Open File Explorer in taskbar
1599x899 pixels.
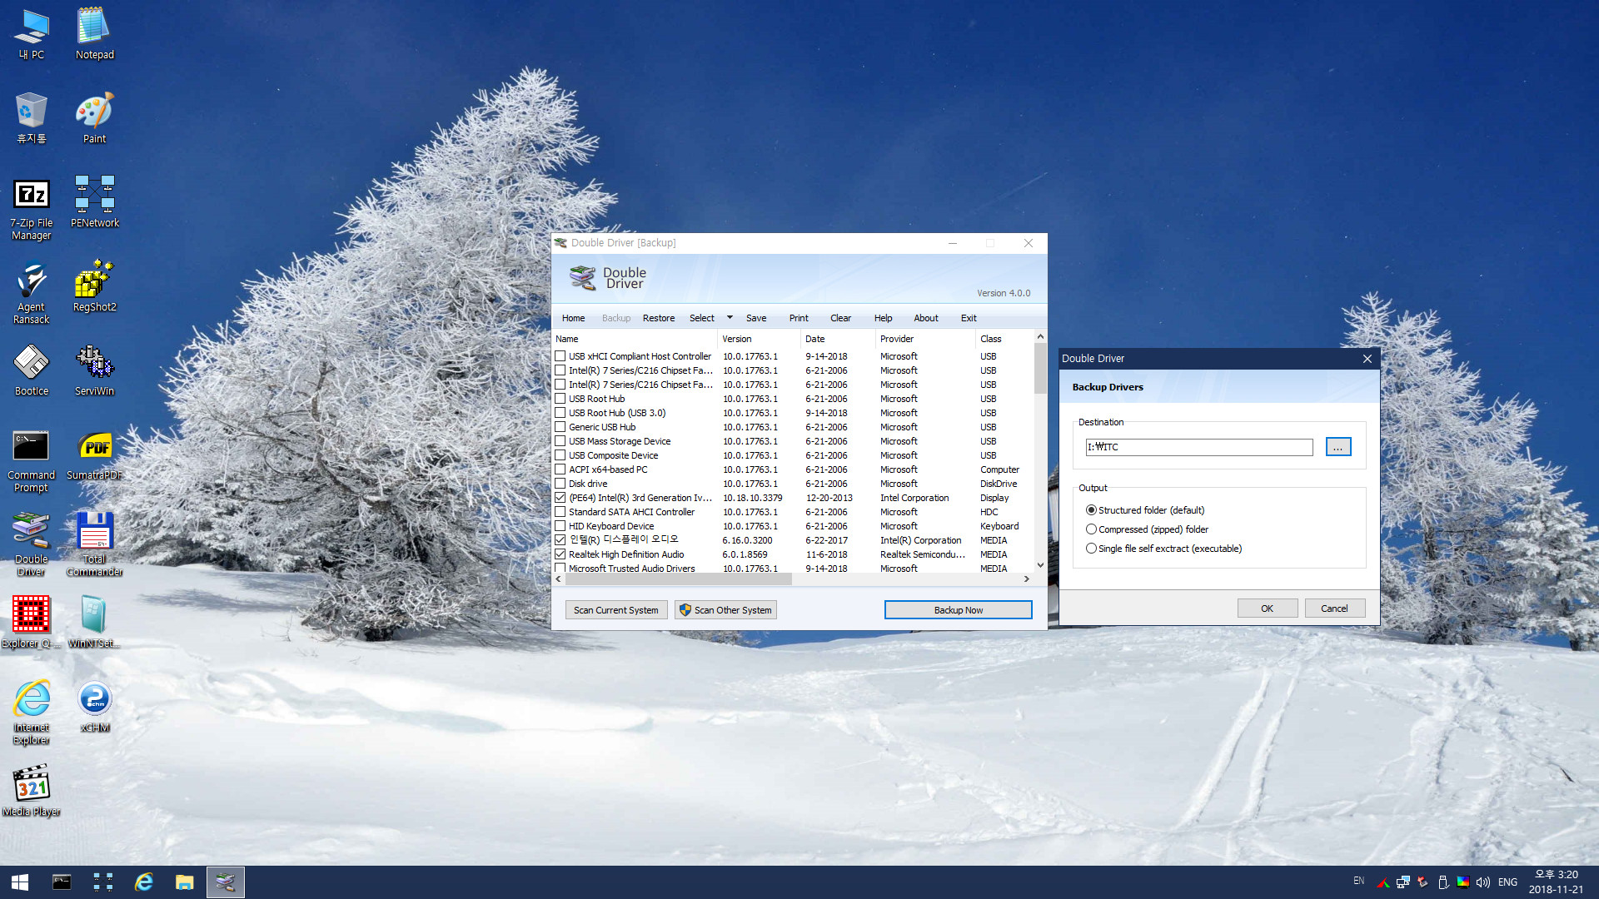point(184,882)
